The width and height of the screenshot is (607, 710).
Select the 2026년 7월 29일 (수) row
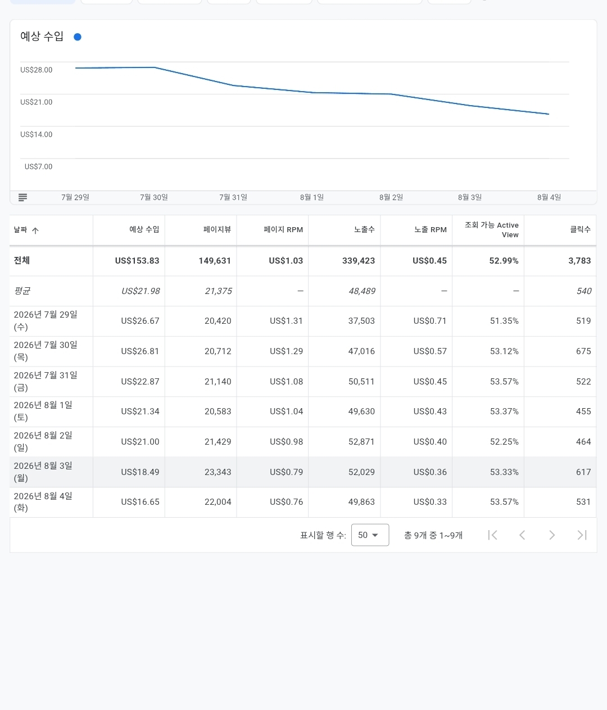click(303, 321)
